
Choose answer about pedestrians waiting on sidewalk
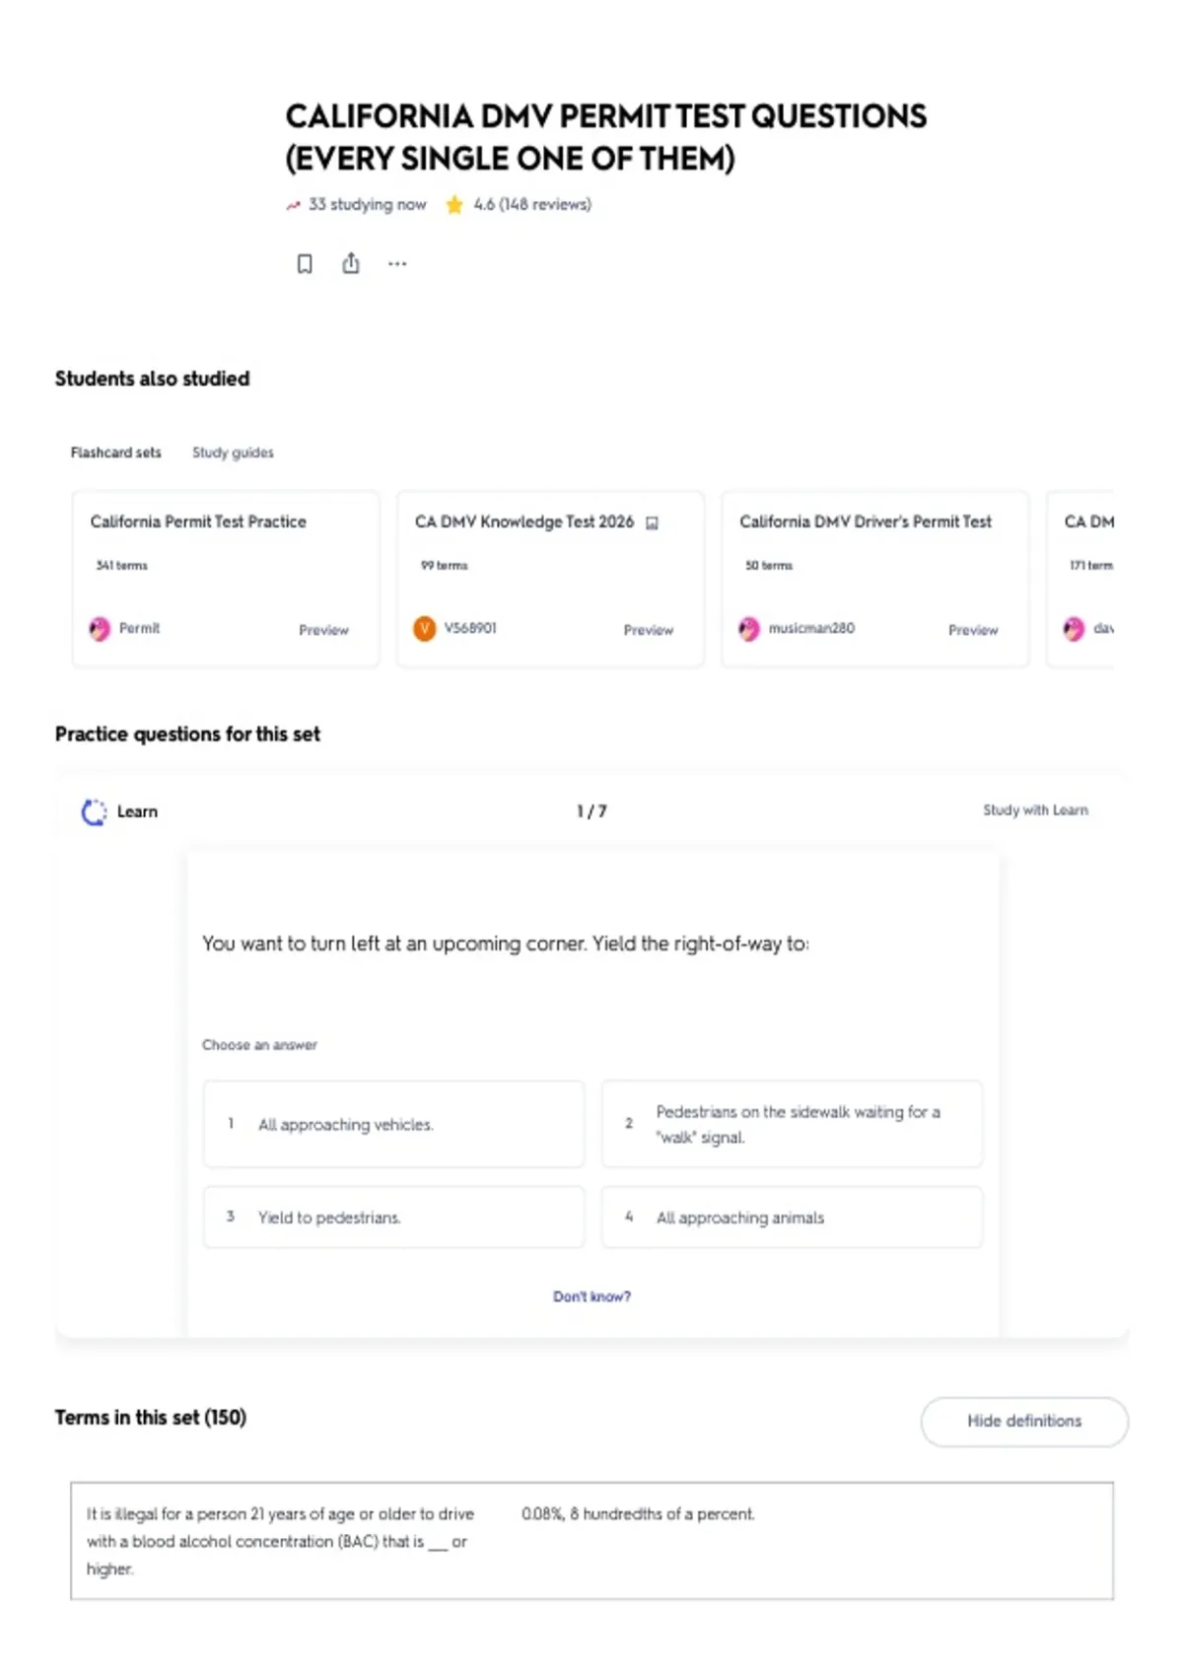click(793, 1124)
